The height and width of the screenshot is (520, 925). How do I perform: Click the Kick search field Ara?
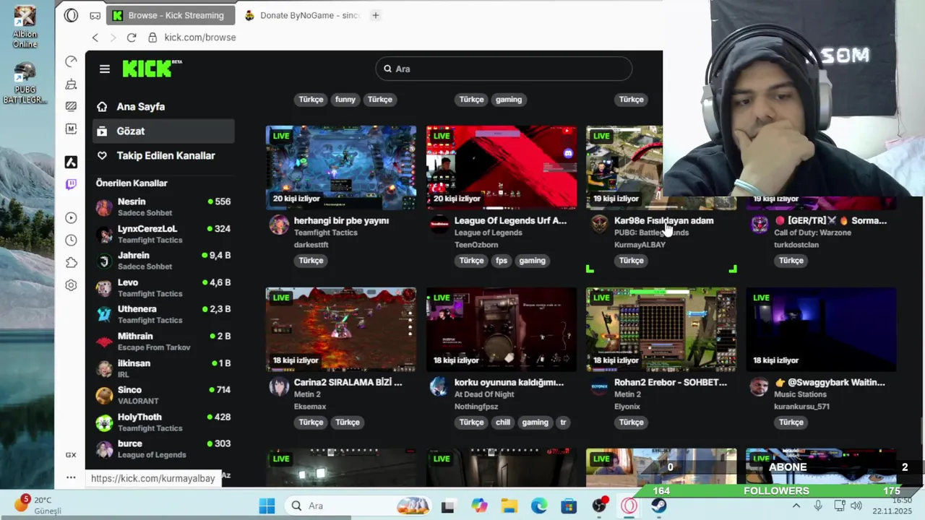click(x=504, y=69)
